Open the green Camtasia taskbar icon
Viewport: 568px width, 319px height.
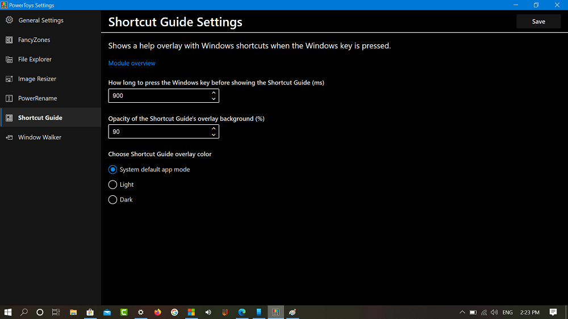[124, 312]
